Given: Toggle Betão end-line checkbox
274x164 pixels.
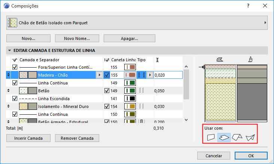Looking at the screenshot, I should point(107,90).
